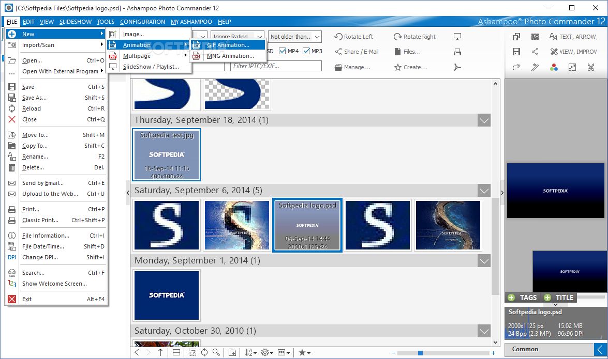Collapse the Thursday, September 18, 2014 group

(x=484, y=120)
